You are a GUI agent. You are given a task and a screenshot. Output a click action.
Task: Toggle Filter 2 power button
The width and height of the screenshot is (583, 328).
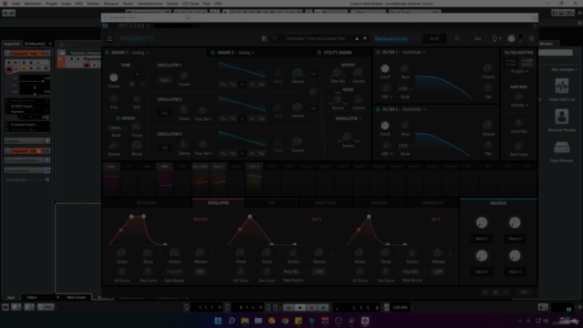tap(378, 109)
